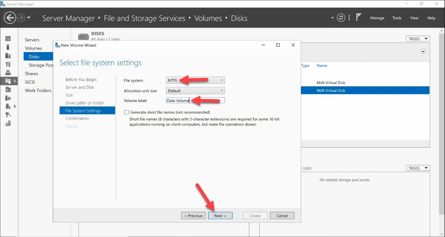This screenshot has height=237, width=445.
Task: Select the highlighted Msft Virtual Disk row
Action: [365, 91]
